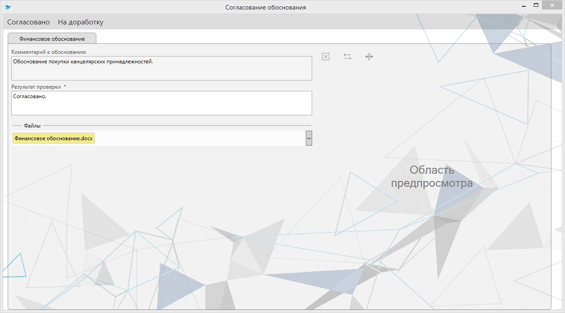Focus the Результат проверки text field
The height and width of the screenshot is (313, 565).
[x=161, y=103]
